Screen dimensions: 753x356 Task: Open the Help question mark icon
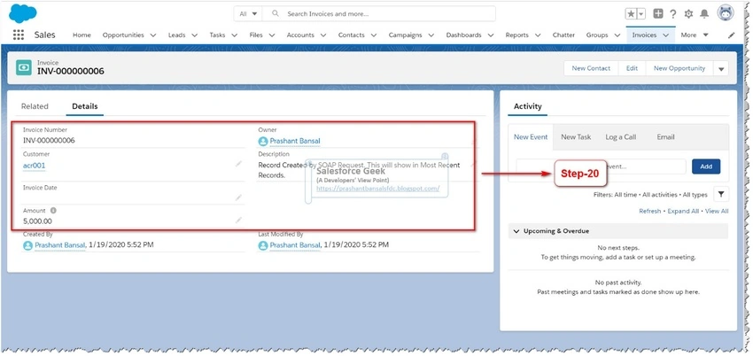(x=673, y=14)
